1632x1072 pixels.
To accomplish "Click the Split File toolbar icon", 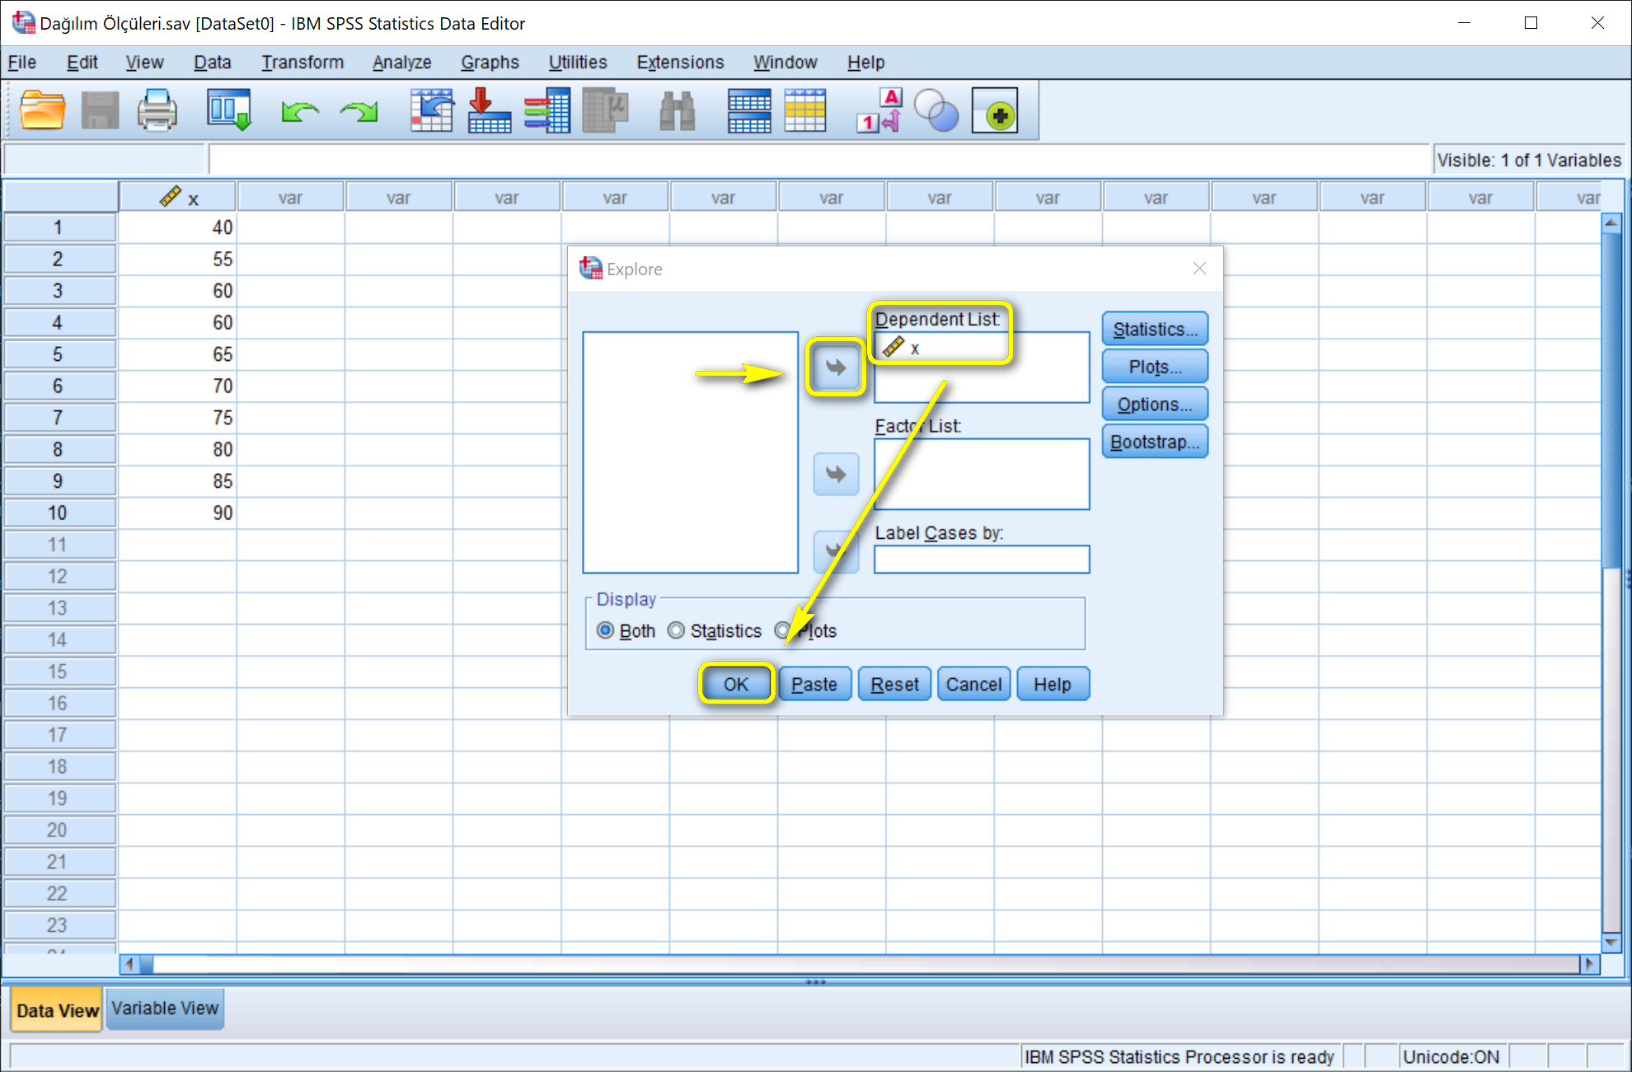I will 749,110.
